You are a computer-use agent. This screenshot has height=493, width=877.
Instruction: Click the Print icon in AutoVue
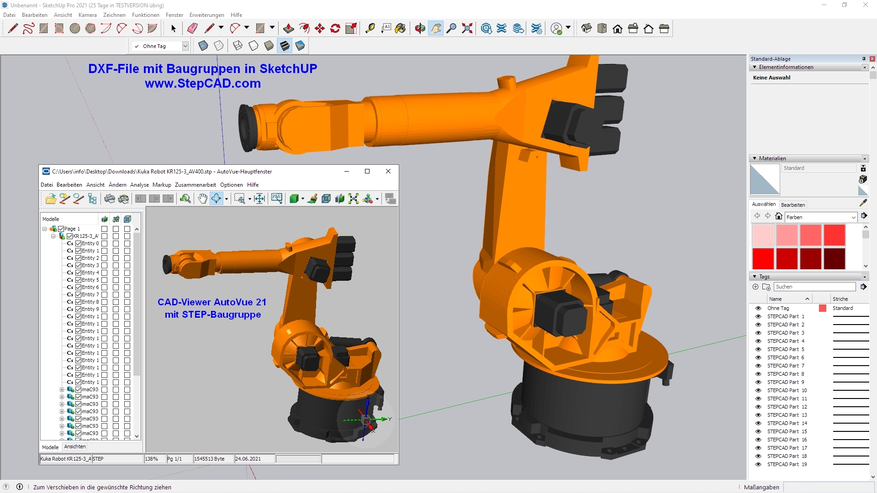pos(110,199)
